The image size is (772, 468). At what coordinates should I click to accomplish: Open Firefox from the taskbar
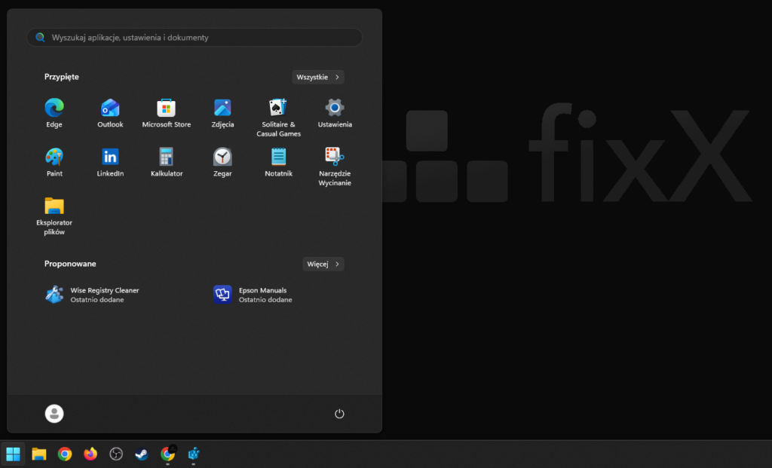(x=90, y=454)
